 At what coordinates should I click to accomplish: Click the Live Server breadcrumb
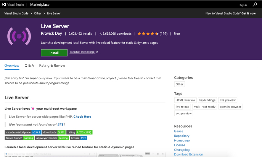pos(54,13)
